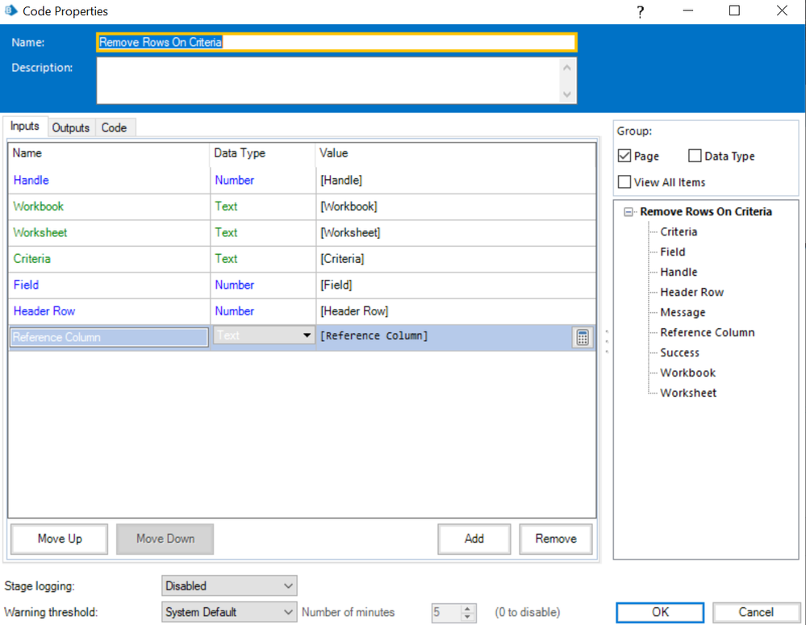The image size is (806, 625).
Task: Toggle the Page group checkbox
Action: [624, 156]
